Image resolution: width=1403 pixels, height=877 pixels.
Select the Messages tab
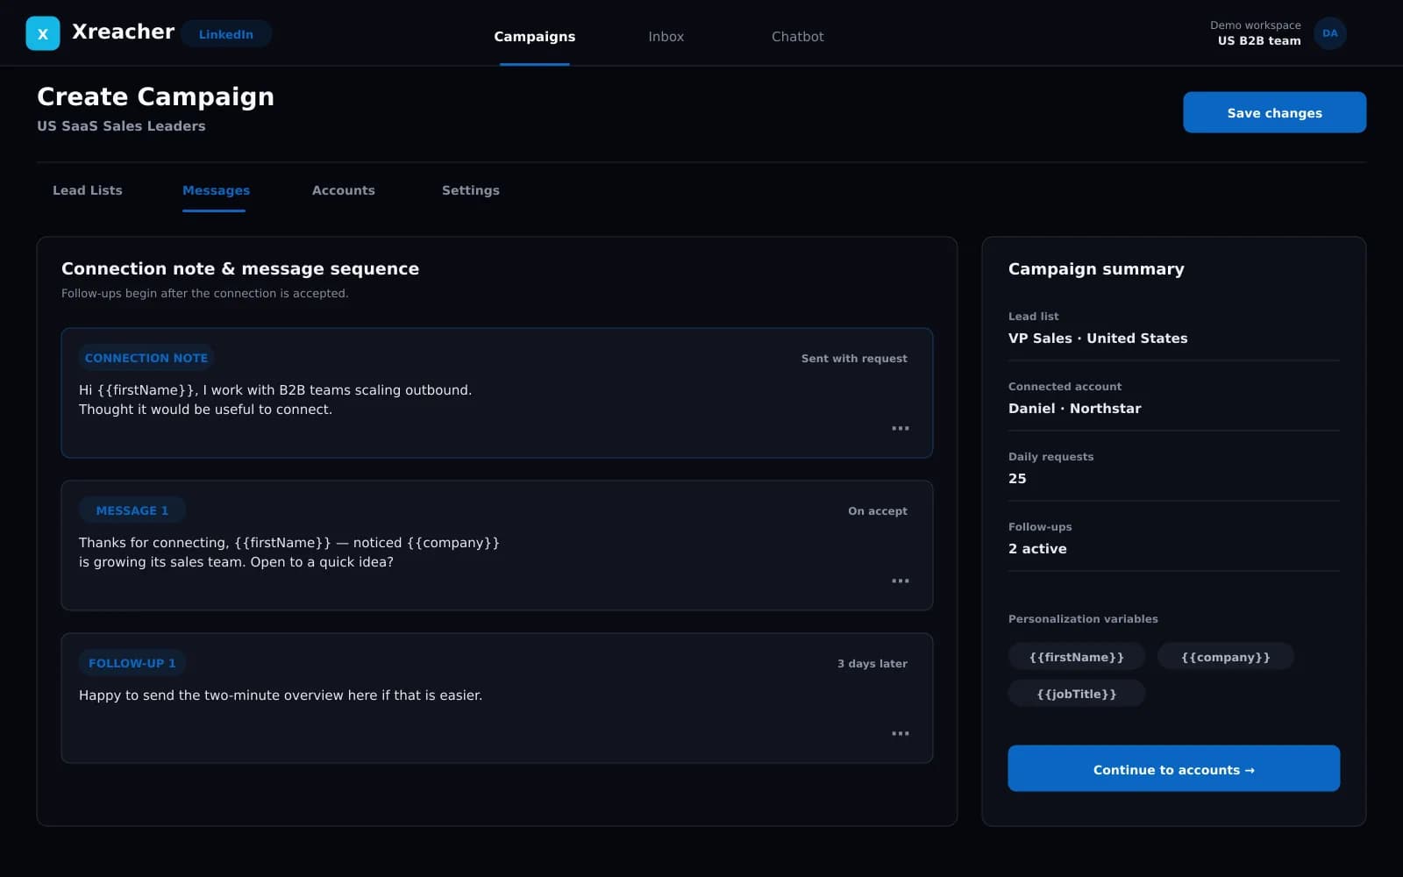point(216,190)
